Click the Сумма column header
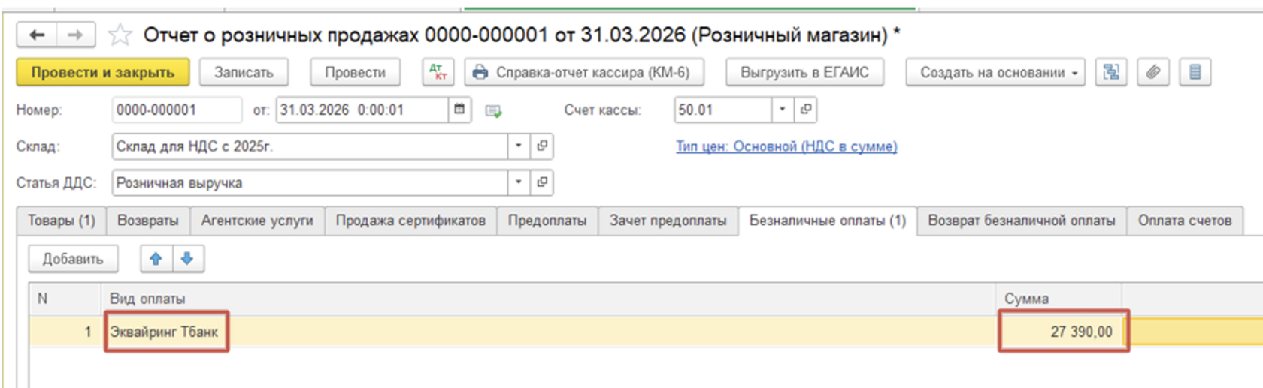1263x388 pixels. coord(1059,299)
